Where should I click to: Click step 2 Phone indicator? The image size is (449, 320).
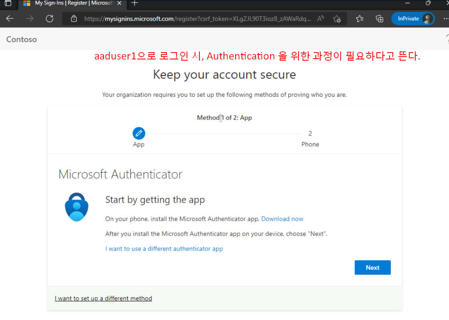310,139
